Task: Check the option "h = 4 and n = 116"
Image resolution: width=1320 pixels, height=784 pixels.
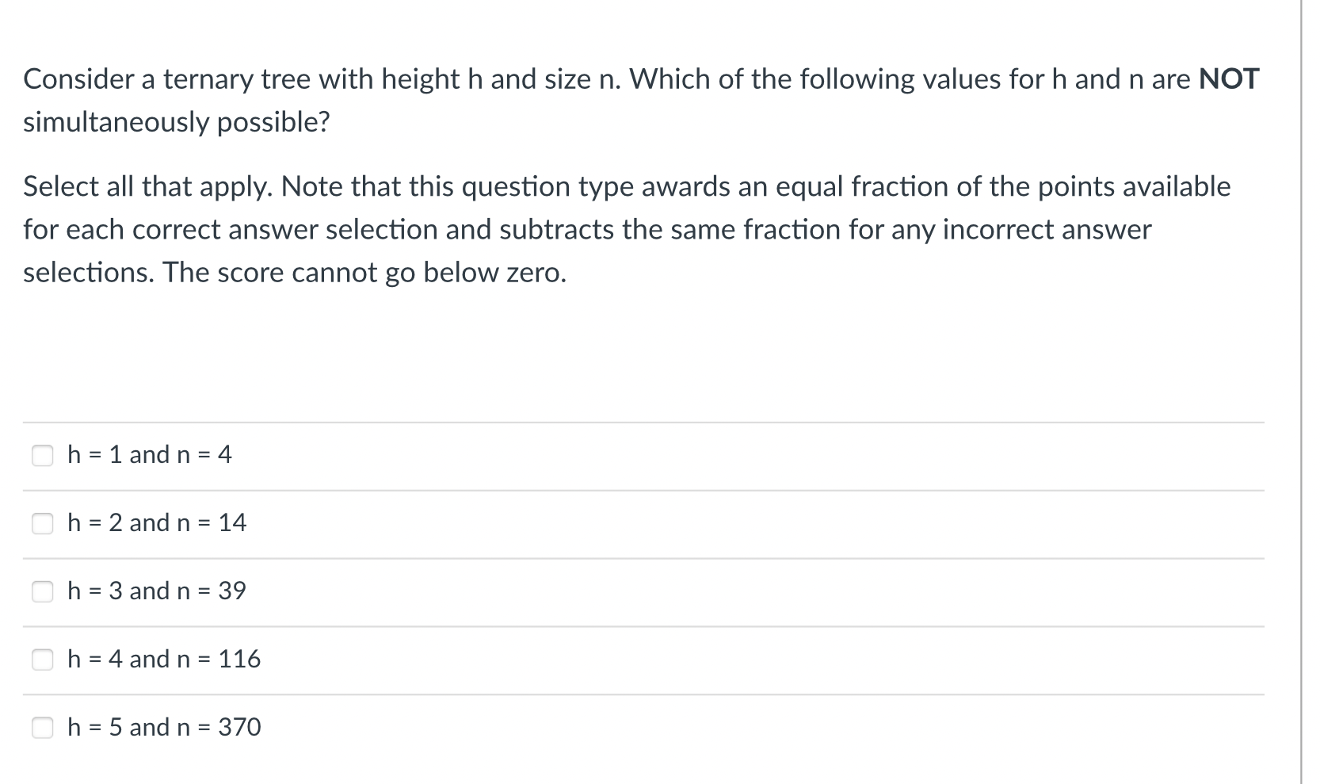Action: coord(43,660)
